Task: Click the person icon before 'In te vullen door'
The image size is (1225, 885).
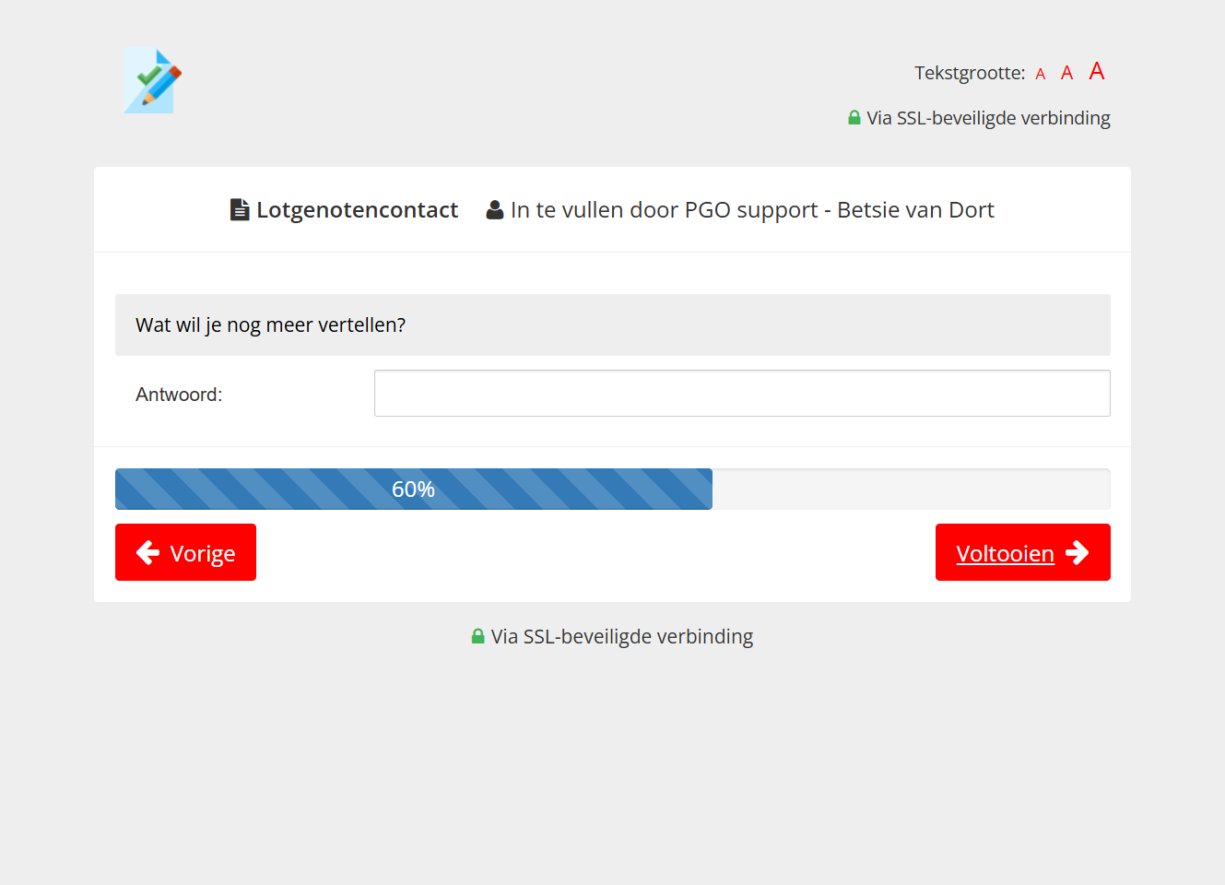Action: 495,210
